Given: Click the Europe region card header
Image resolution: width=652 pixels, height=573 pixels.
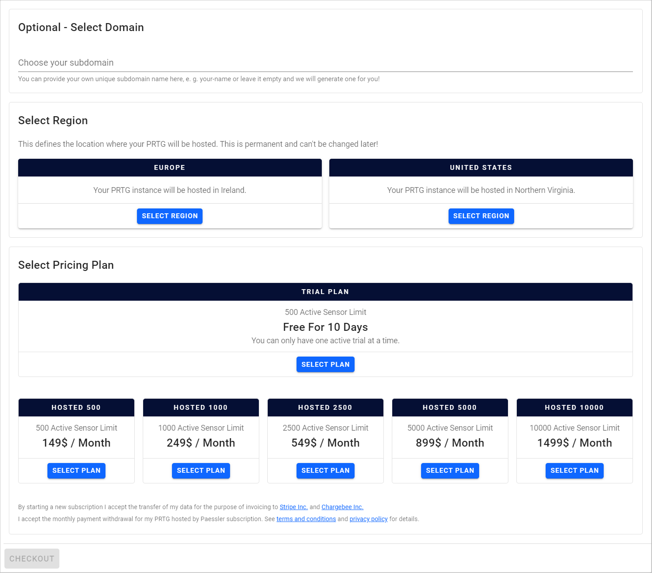Looking at the screenshot, I should [170, 168].
